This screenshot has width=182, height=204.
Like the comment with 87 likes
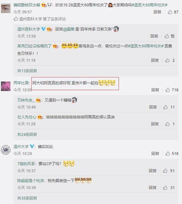pyautogui.click(x=170, y=12)
